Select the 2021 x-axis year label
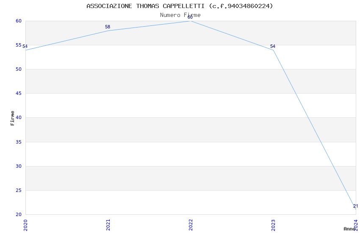 point(108,225)
